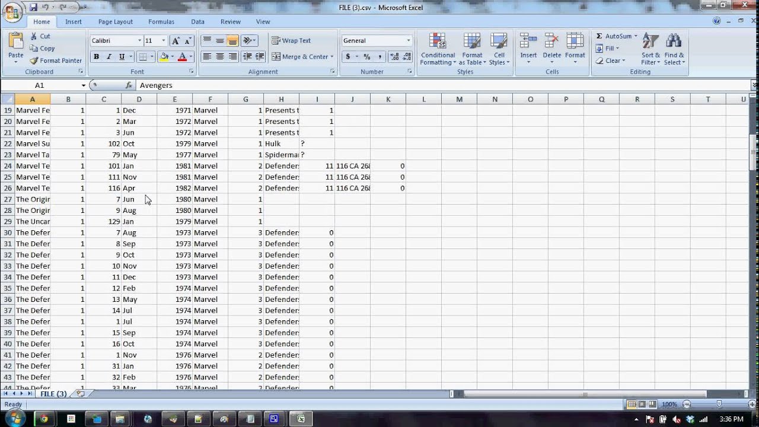Click Wrap Text
Image resolution: width=759 pixels, height=427 pixels.
pos(291,41)
